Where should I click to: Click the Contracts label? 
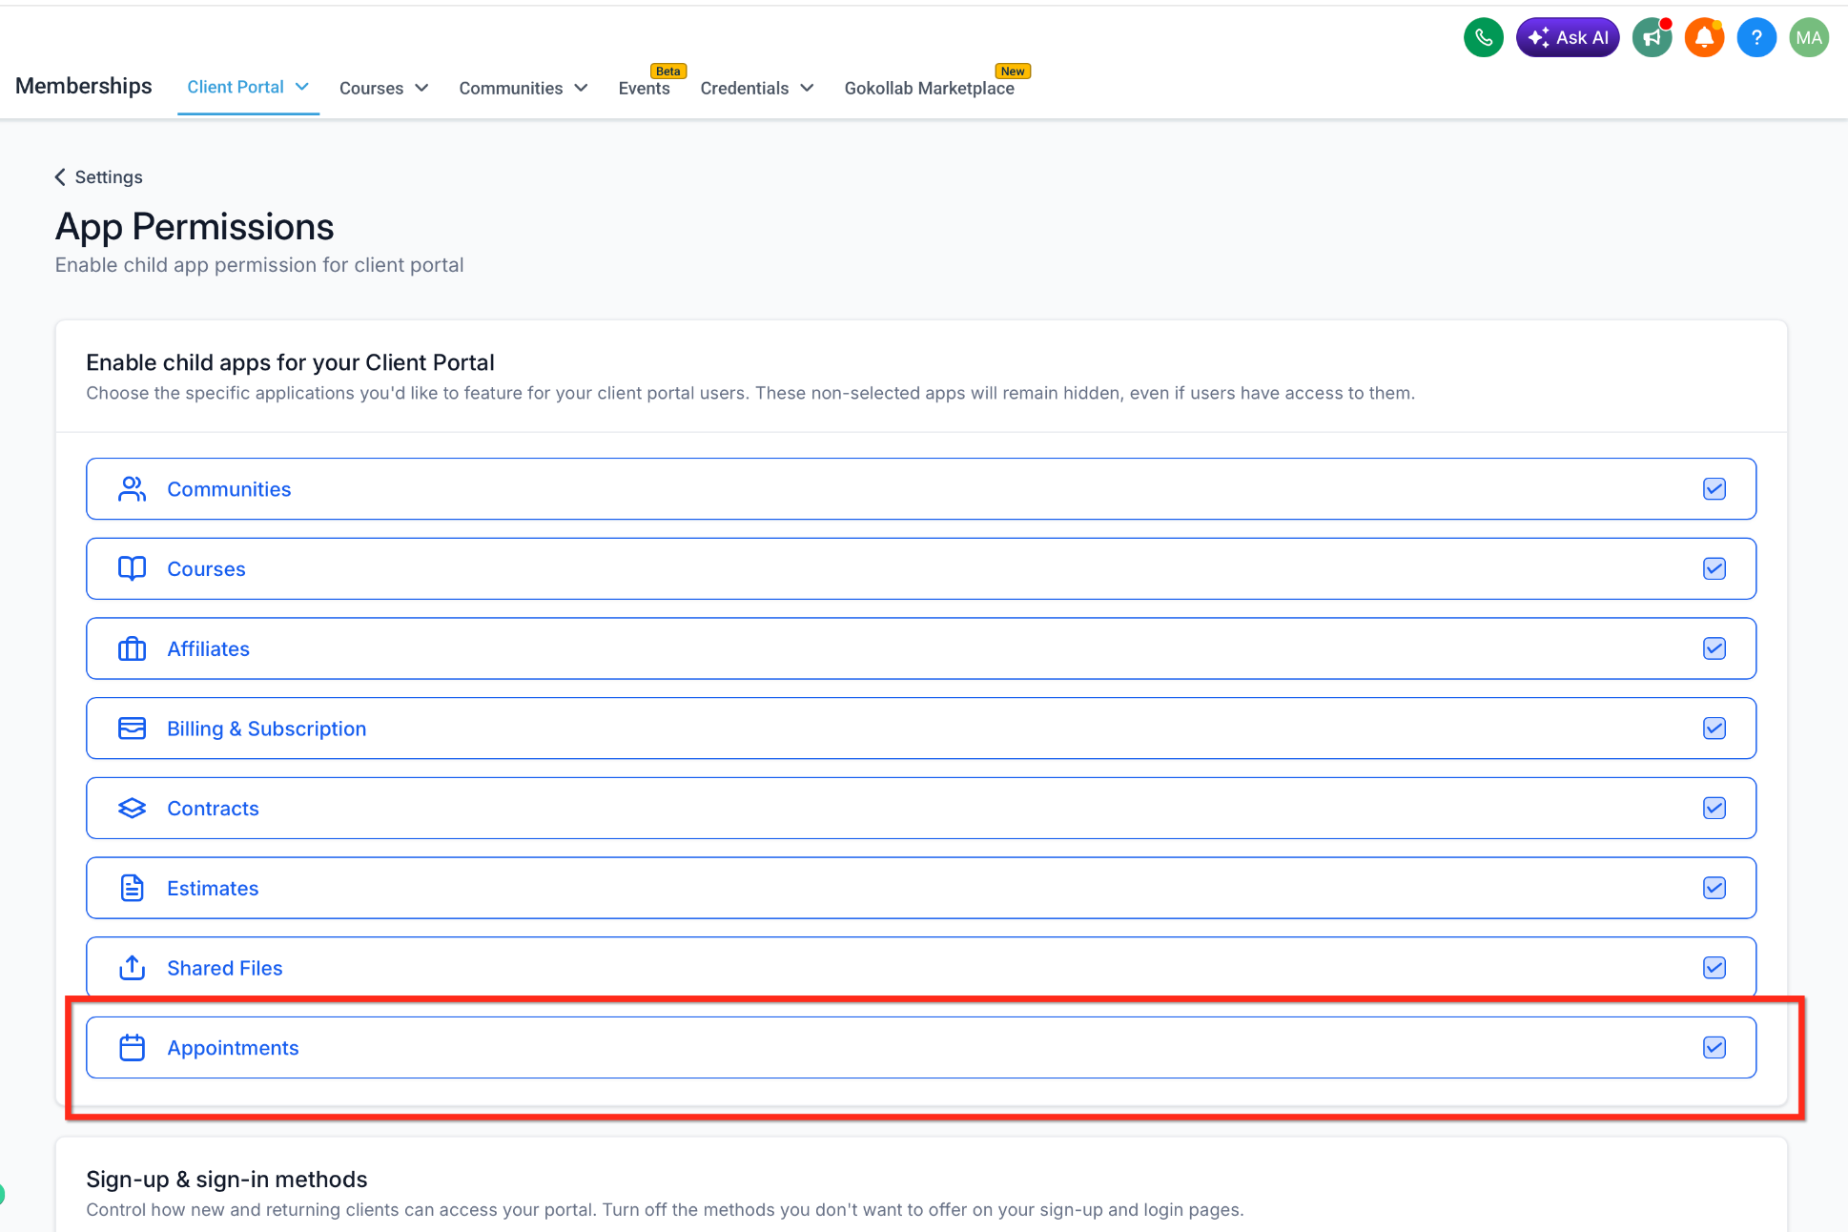pyautogui.click(x=213, y=809)
